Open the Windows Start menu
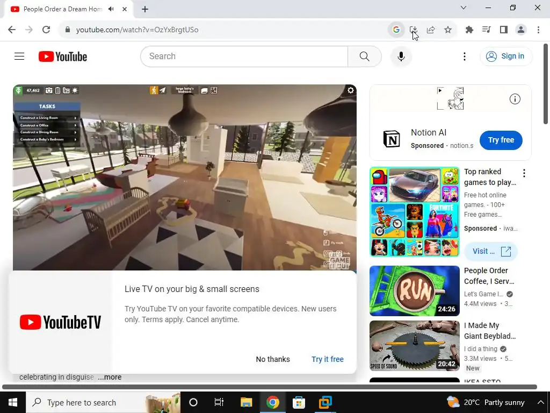550x413 pixels. point(13,402)
